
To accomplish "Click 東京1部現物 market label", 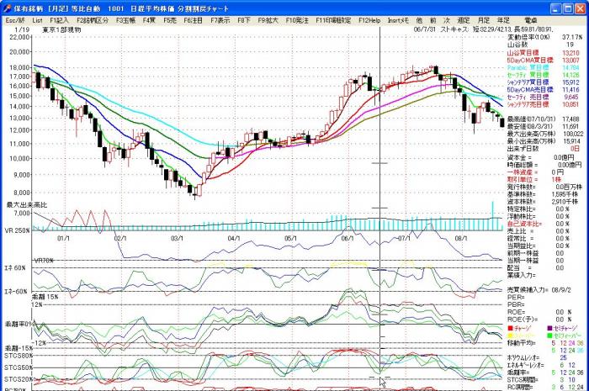I will pos(61,29).
